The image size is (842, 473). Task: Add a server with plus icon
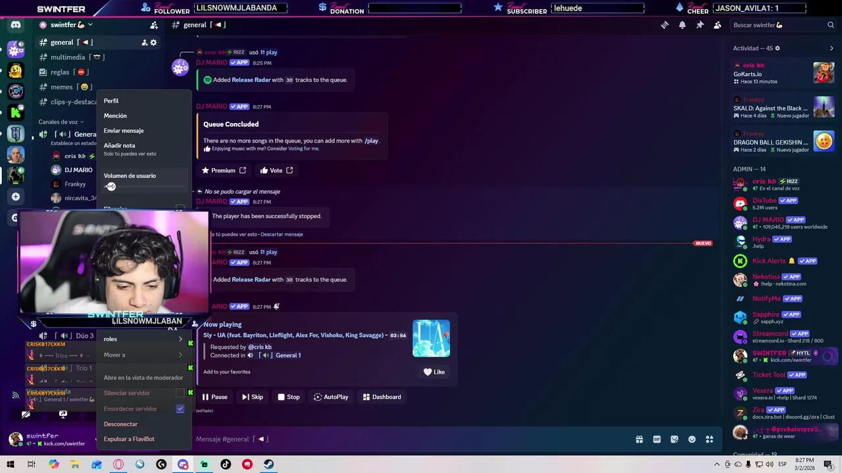click(16, 196)
